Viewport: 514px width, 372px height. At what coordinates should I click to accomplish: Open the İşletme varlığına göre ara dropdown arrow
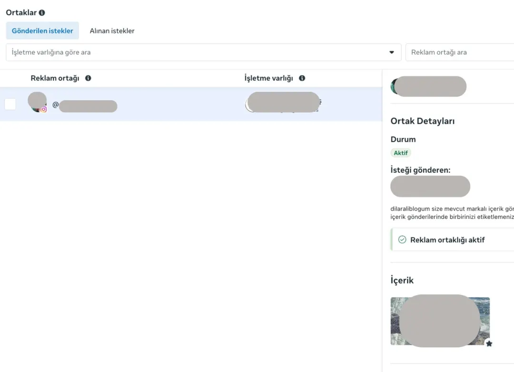point(391,52)
